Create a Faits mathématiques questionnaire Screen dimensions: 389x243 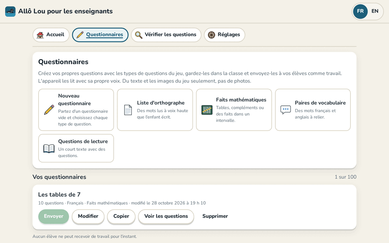(x=234, y=110)
